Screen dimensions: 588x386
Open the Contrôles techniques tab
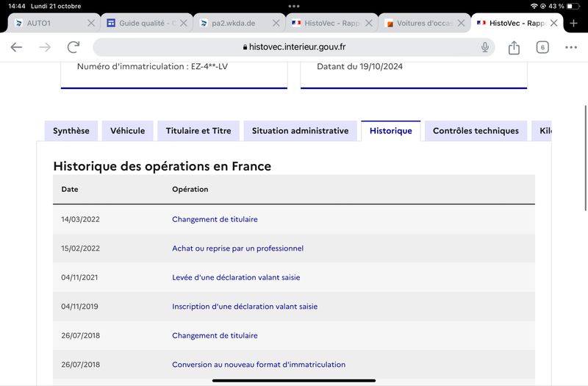coord(476,131)
